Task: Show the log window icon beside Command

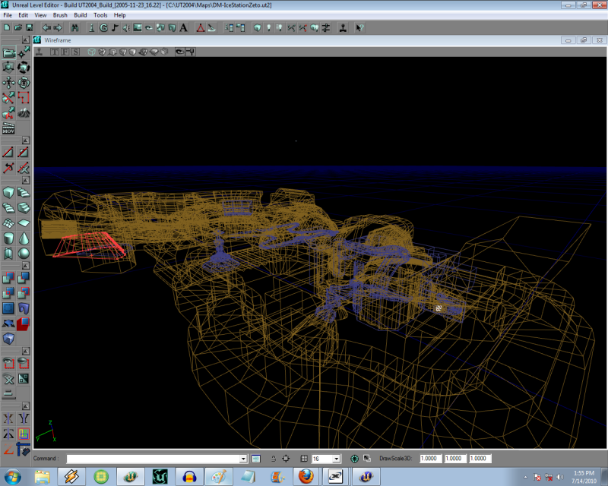Action: click(x=256, y=459)
